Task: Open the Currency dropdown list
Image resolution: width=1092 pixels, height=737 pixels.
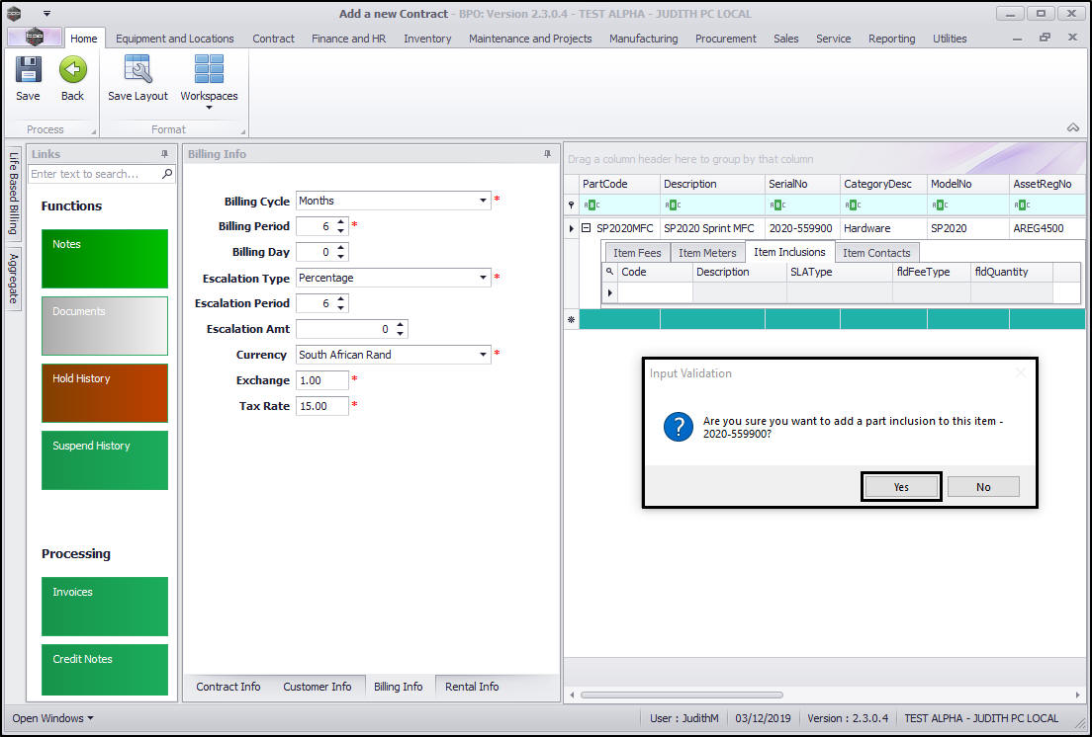Action: pyautogui.click(x=484, y=355)
